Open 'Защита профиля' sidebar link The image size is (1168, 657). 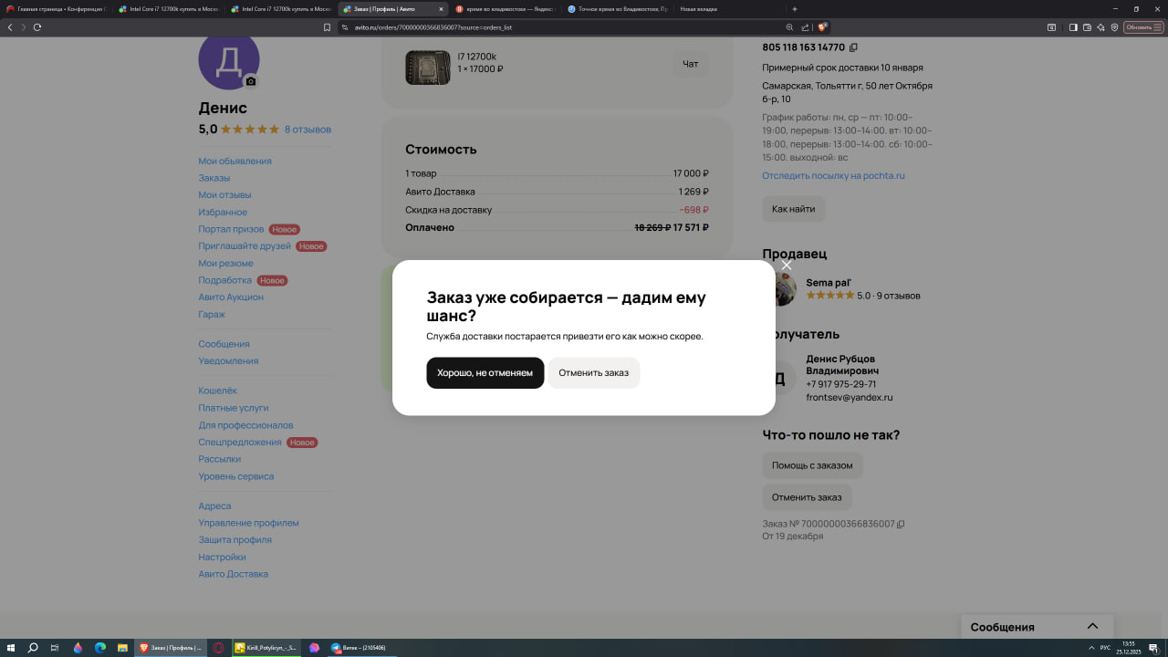pyautogui.click(x=235, y=540)
